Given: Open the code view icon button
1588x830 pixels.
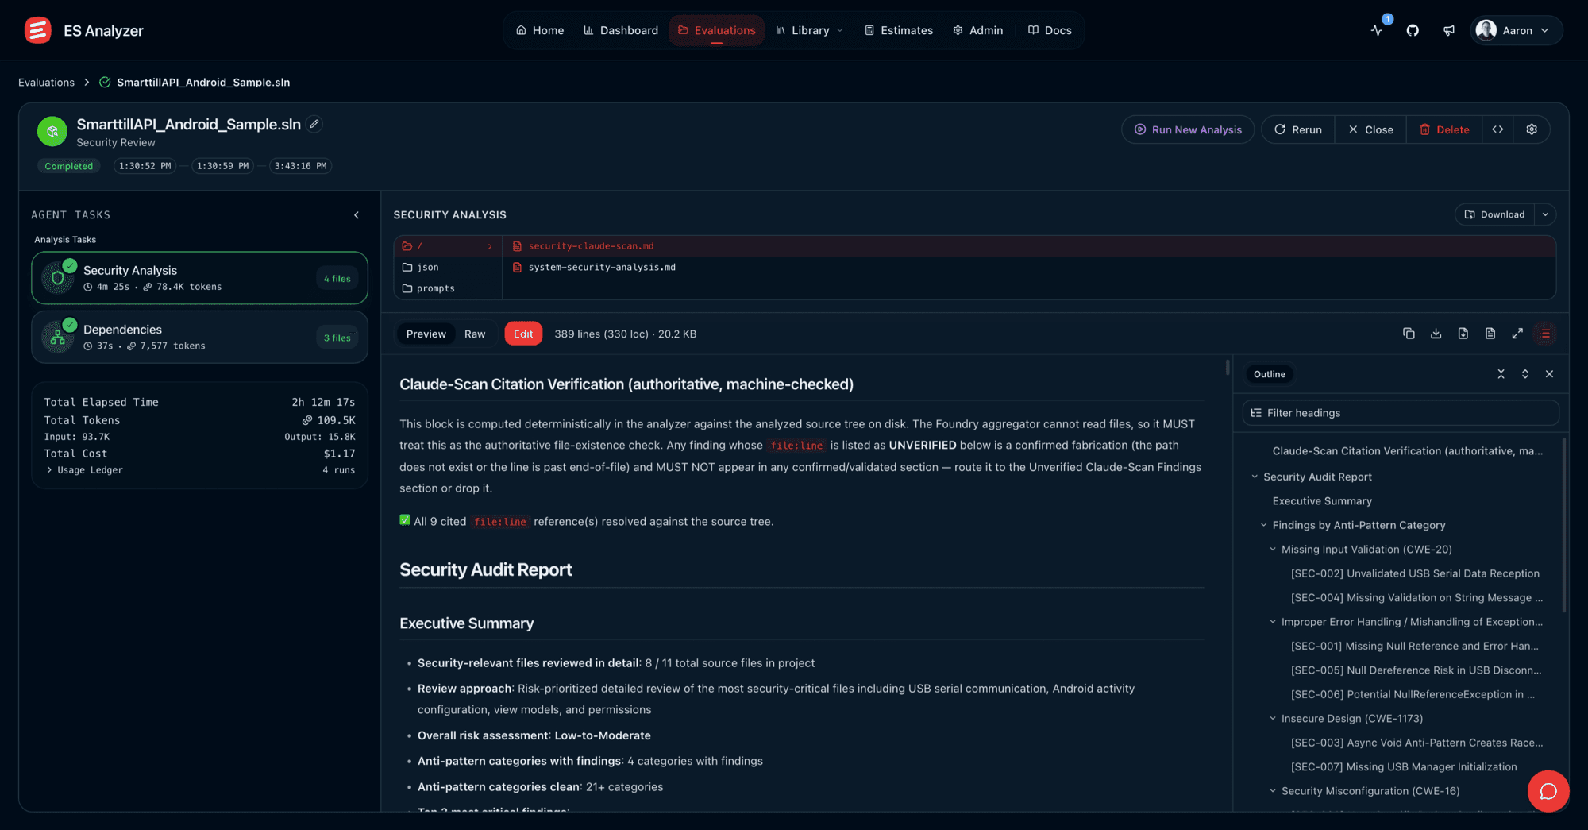Looking at the screenshot, I should click(x=1497, y=129).
